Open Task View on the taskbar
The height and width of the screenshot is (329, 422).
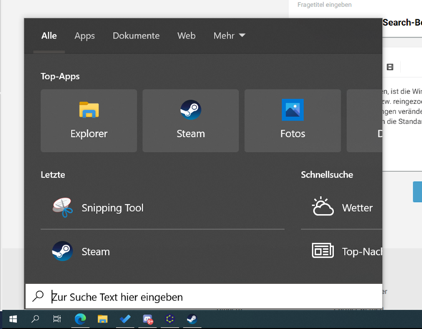click(57, 319)
